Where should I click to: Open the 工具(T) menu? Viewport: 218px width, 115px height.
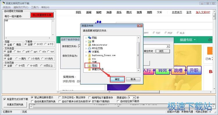[x=35, y=7]
